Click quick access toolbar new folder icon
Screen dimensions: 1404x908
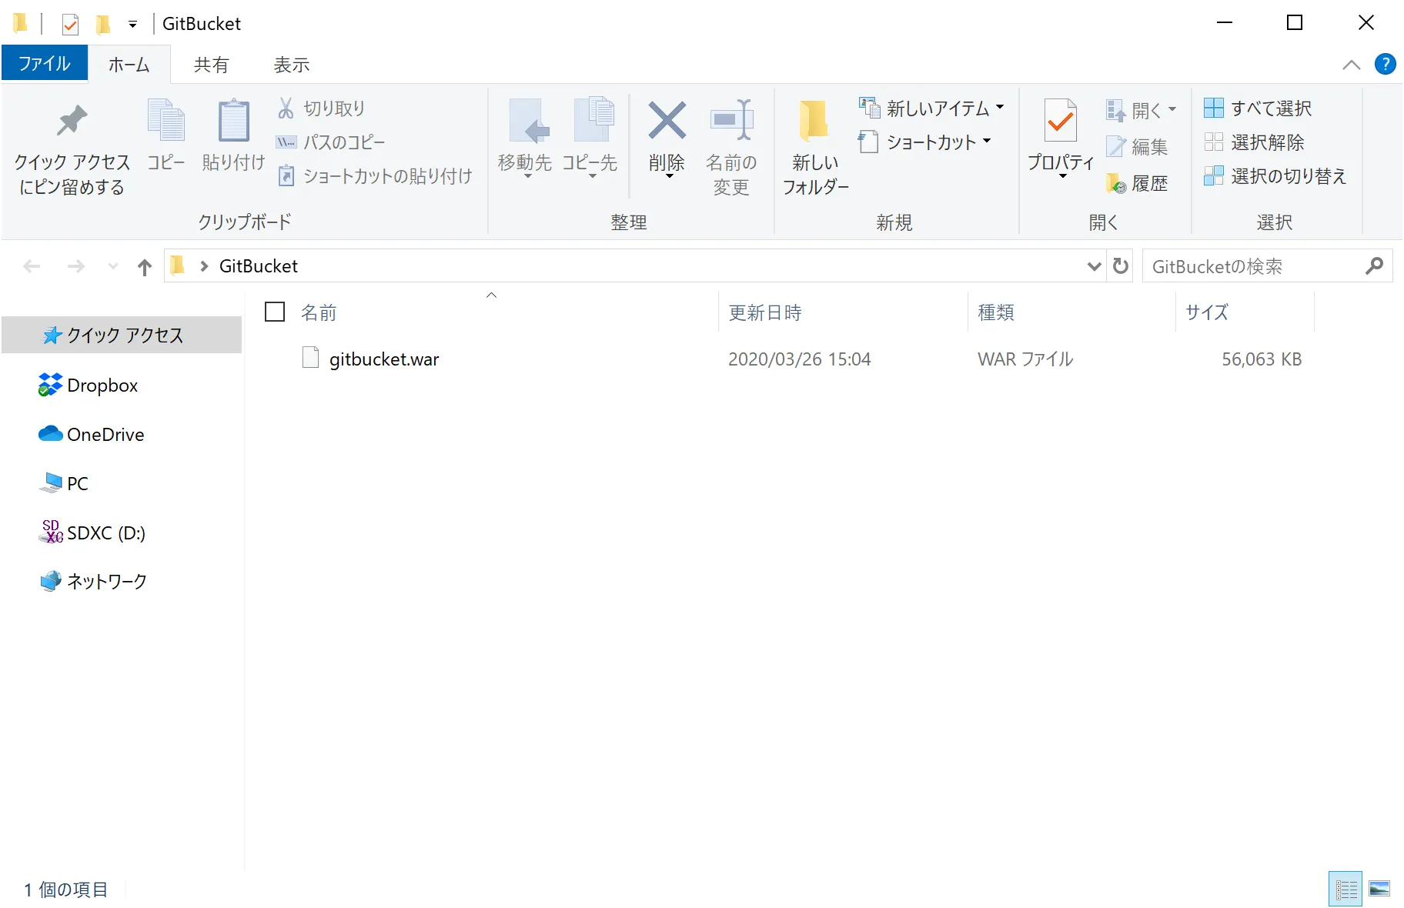click(x=102, y=25)
